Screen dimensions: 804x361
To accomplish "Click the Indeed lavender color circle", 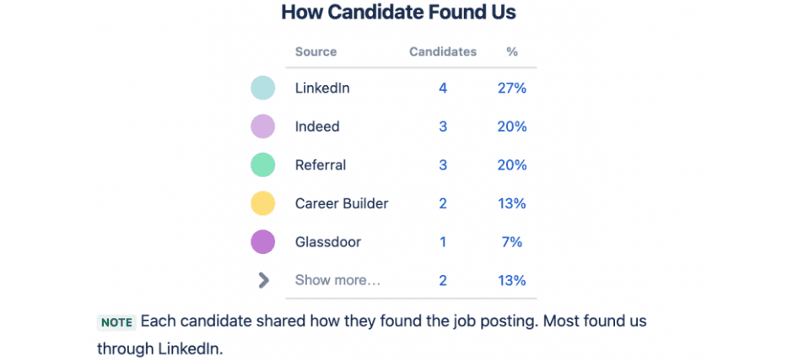I will point(262,127).
